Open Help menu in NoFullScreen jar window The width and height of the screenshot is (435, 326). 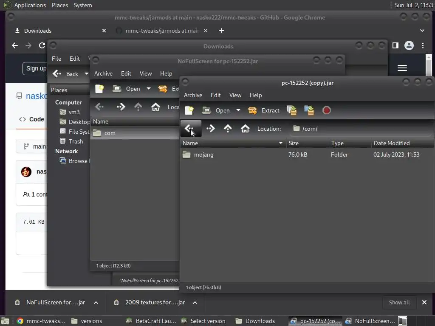click(166, 73)
